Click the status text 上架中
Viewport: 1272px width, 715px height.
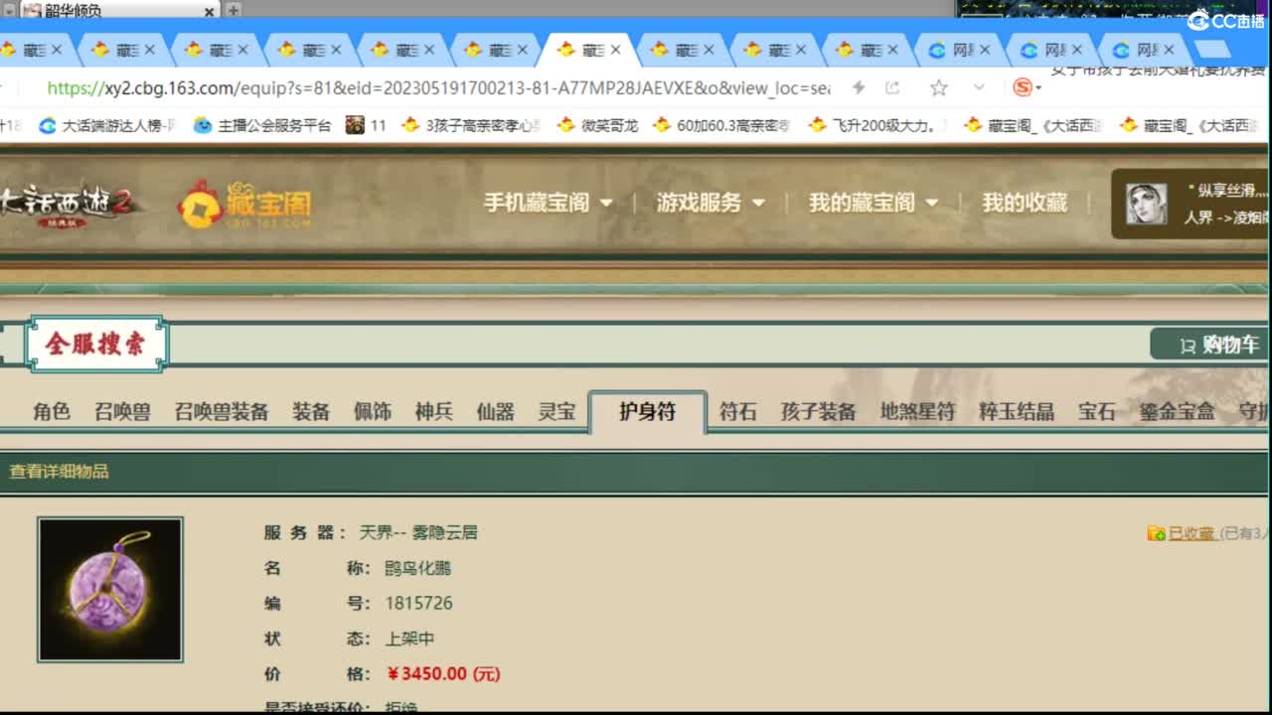coord(409,639)
